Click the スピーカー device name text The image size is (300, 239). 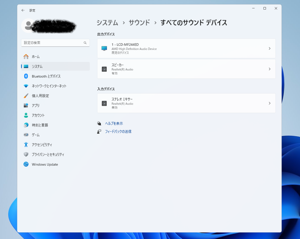(x=118, y=65)
